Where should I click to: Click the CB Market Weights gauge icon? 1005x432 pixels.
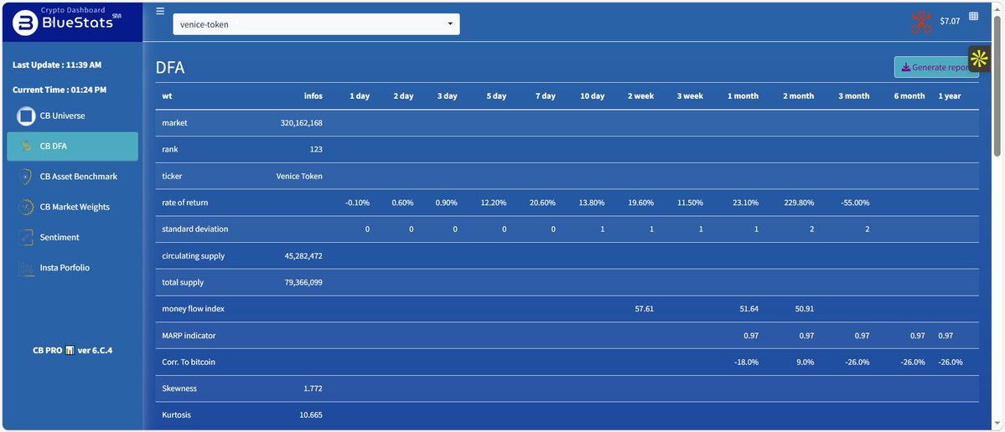26,207
